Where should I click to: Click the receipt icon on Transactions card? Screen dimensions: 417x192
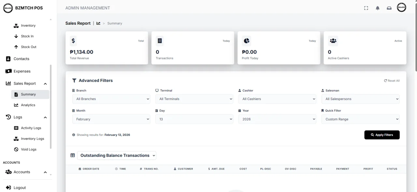[x=160, y=41]
